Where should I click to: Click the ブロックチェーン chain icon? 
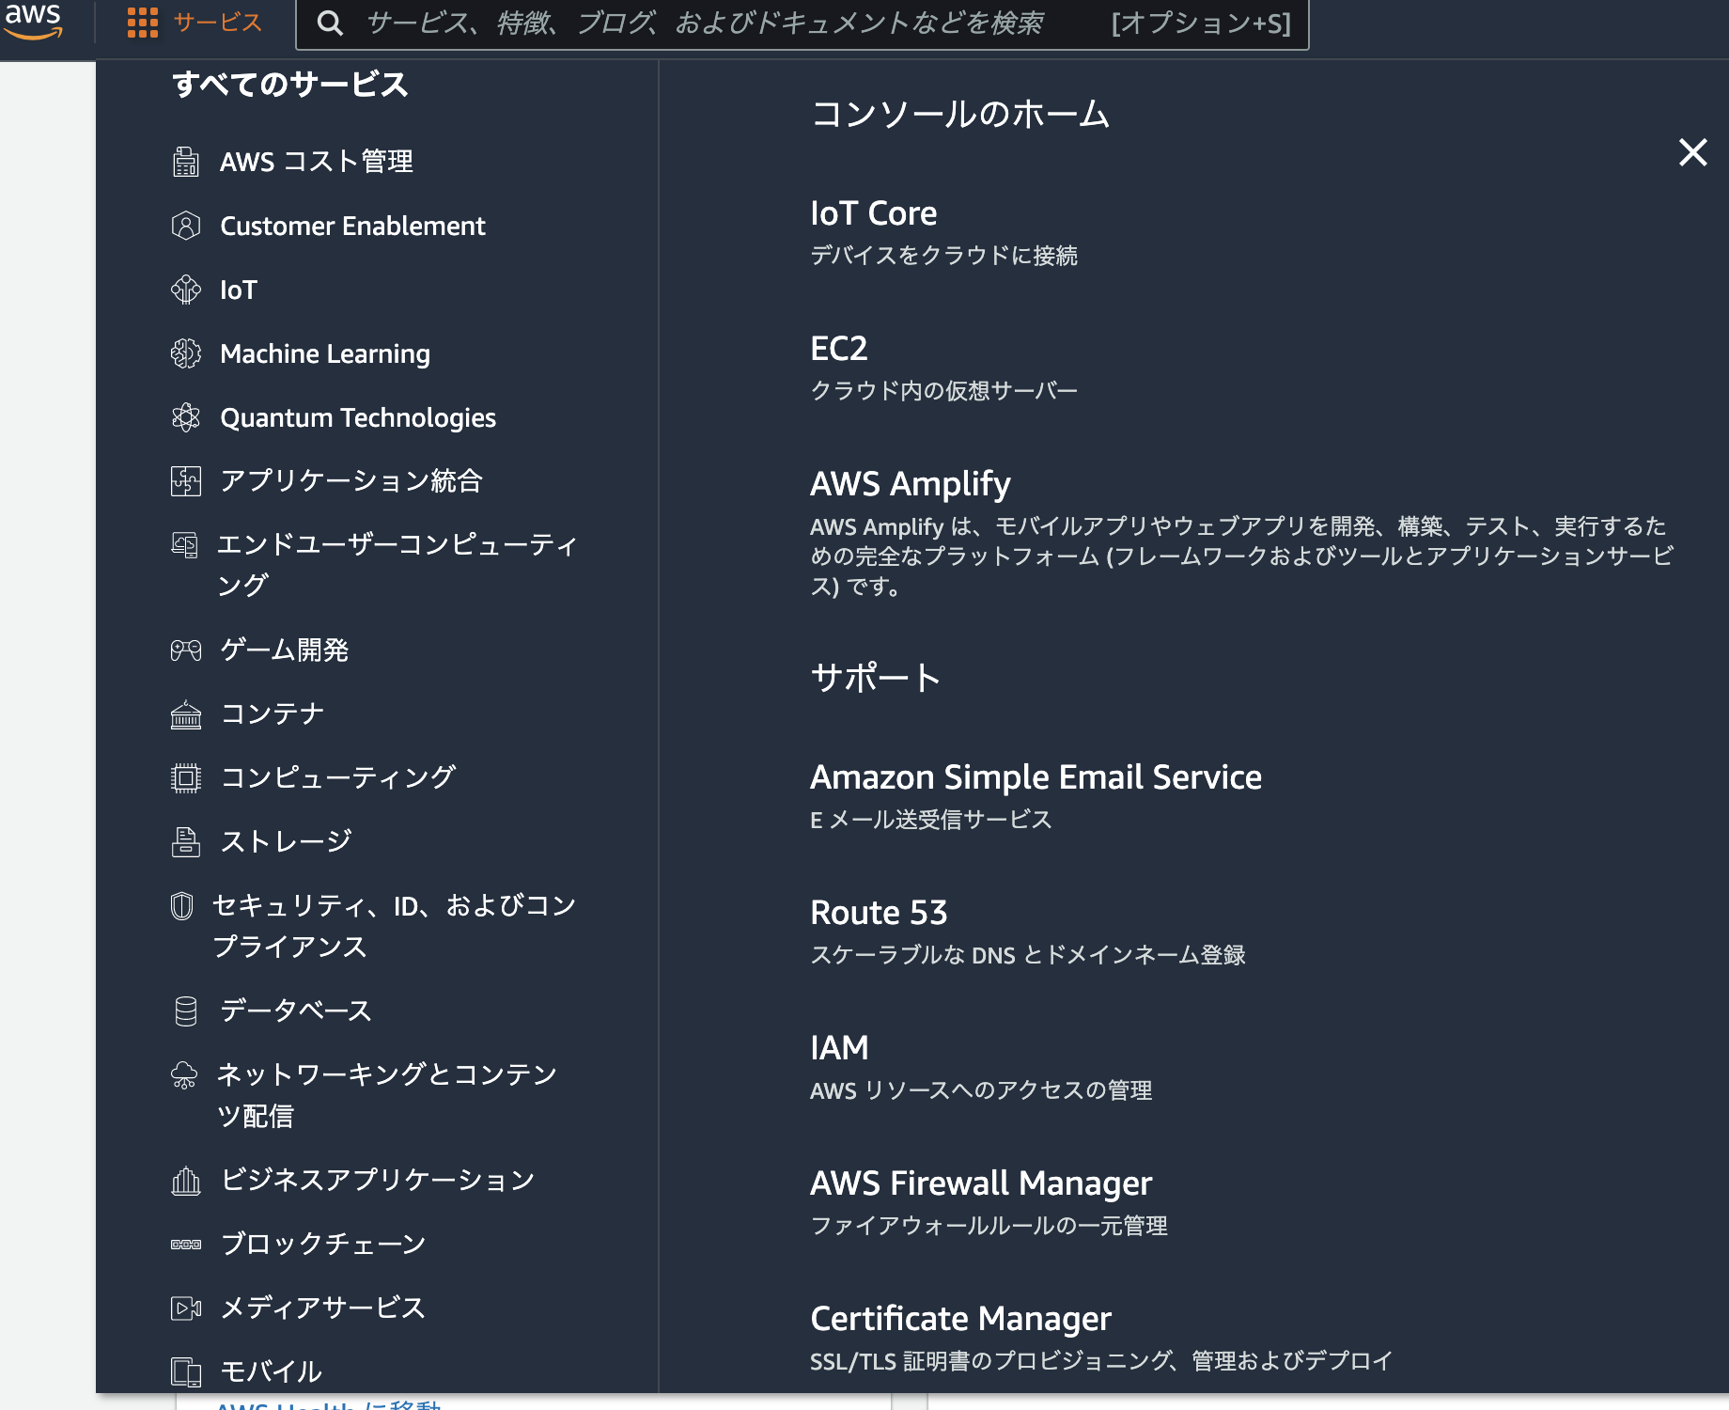point(186,1245)
